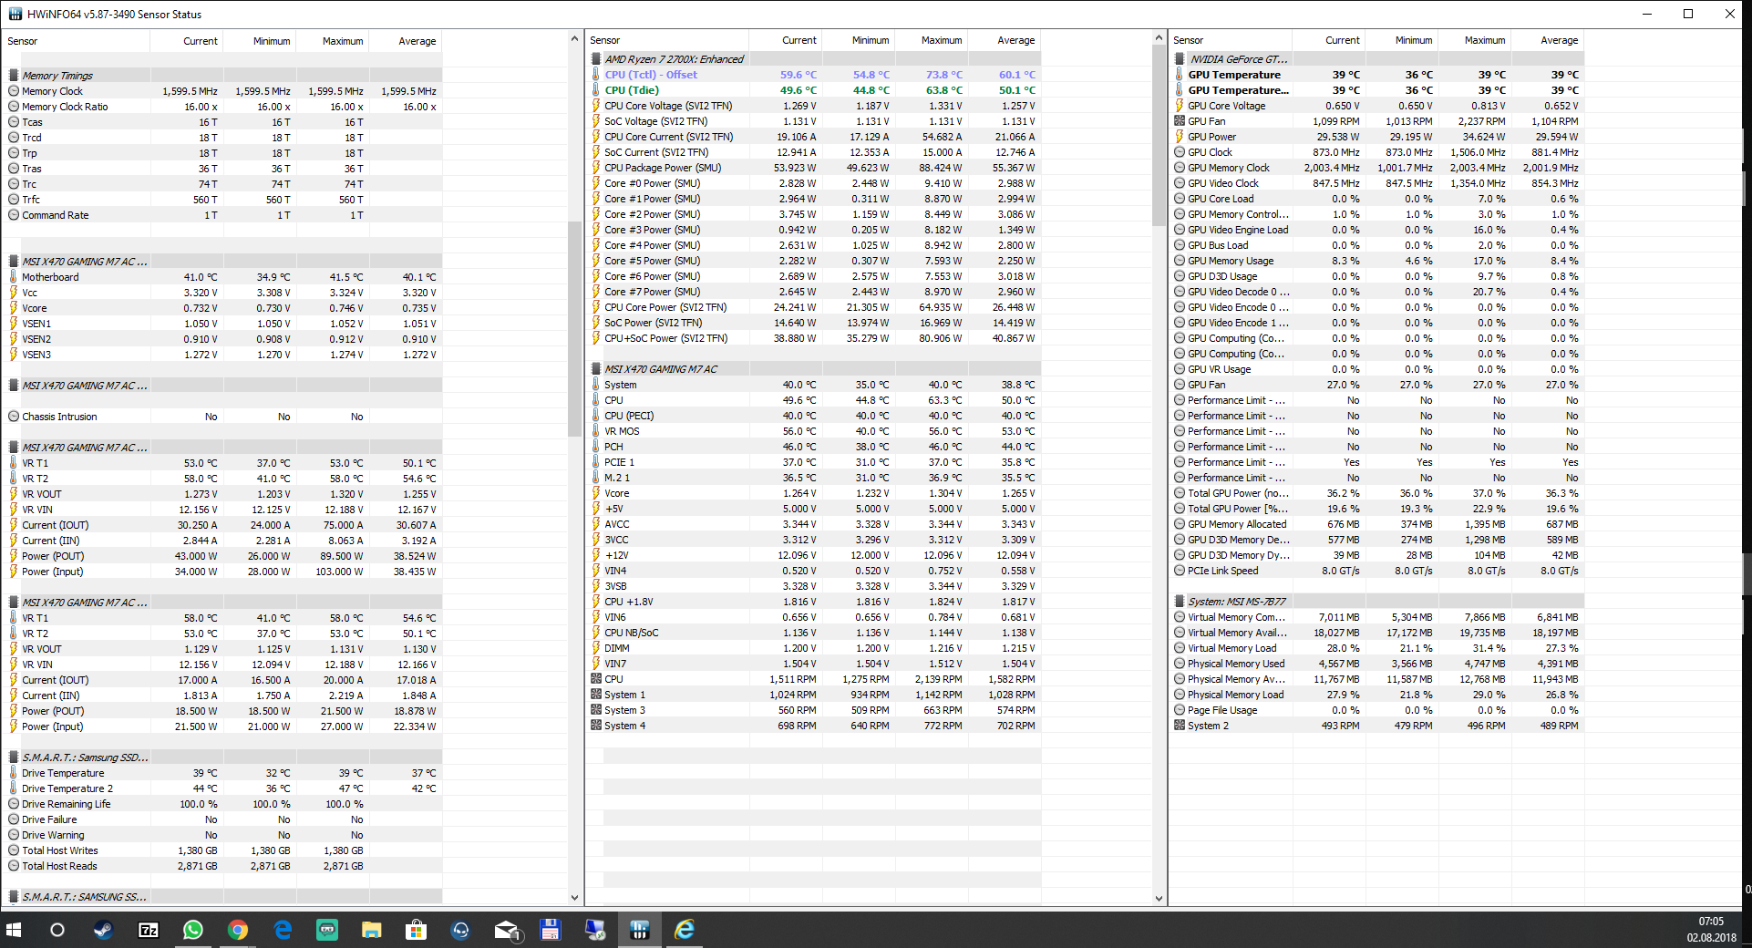Viewport: 1752px width, 948px height.
Task: Switch to Google Chrome in taskbar
Action: tap(238, 930)
